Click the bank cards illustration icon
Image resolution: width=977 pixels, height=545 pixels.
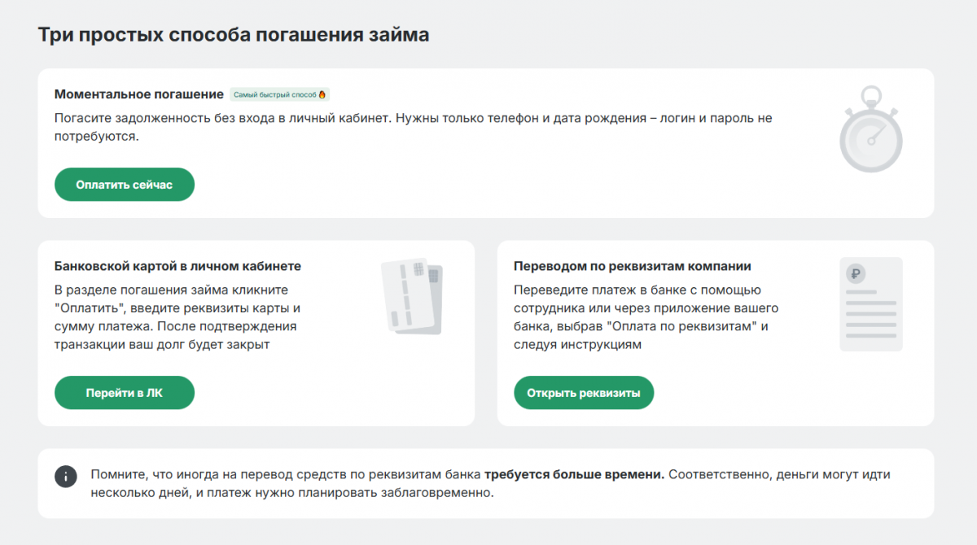[412, 297]
